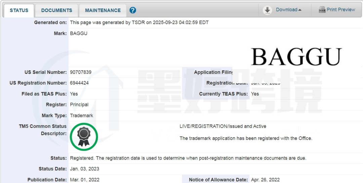This screenshot has width=363, height=183.
Task: Click the US Registration Number label
Action: pyautogui.click(x=38, y=83)
